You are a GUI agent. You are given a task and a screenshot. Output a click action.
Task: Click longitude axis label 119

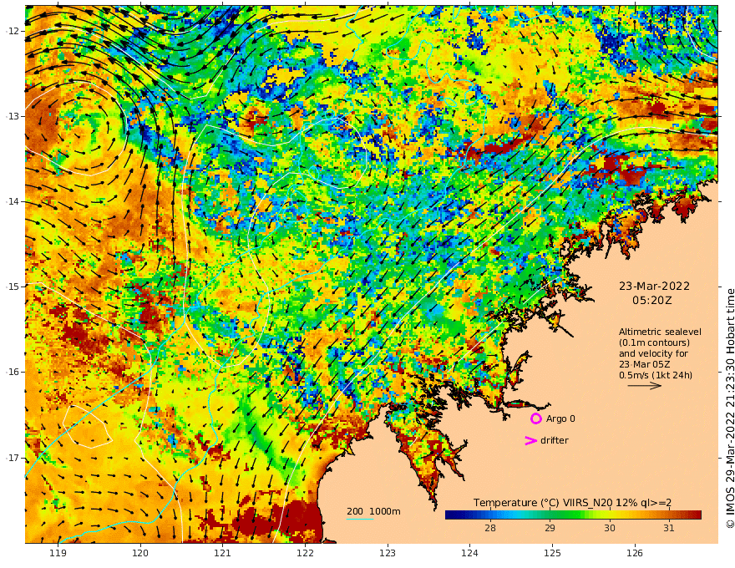[x=58, y=553]
